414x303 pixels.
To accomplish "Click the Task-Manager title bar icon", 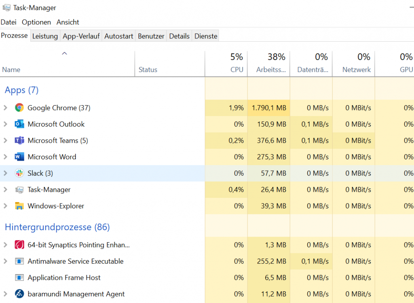I will [6, 8].
